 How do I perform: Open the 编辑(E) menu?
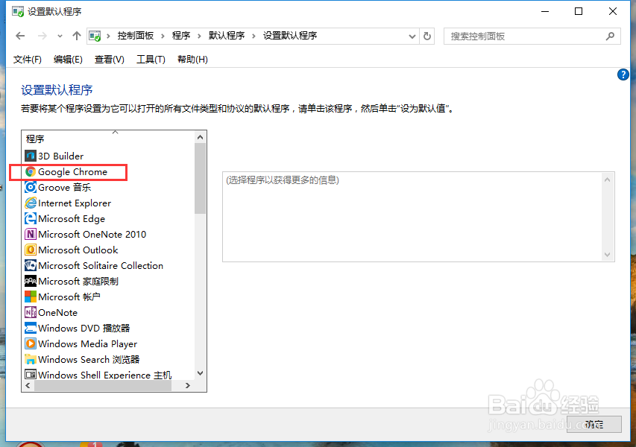[68, 60]
